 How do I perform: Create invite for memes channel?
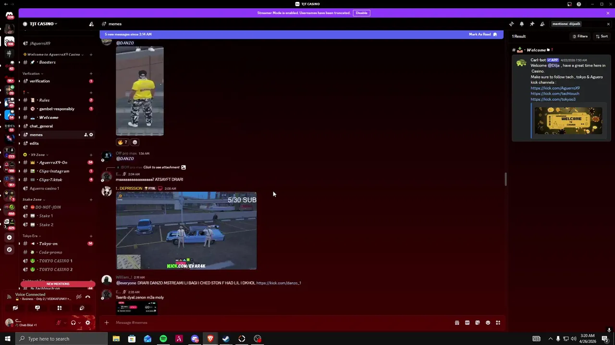(x=86, y=135)
